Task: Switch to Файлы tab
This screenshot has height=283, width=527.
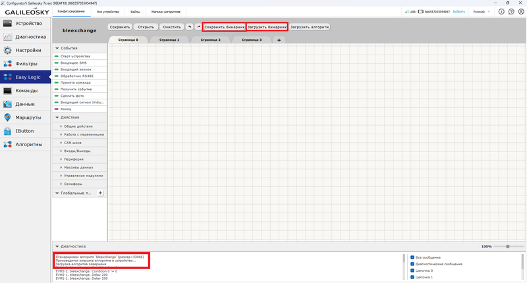Action: [x=135, y=12]
